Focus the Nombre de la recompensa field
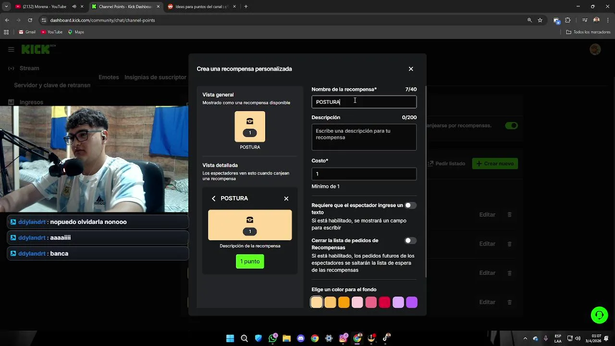Image resolution: width=615 pixels, height=346 pixels. 364,102
